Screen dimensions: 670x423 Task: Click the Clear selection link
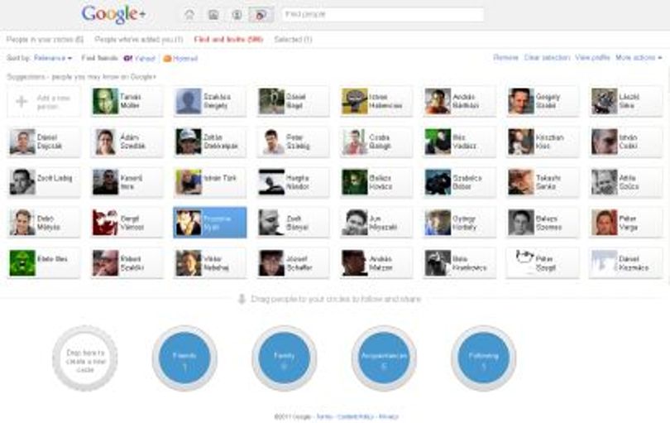(x=547, y=57)
